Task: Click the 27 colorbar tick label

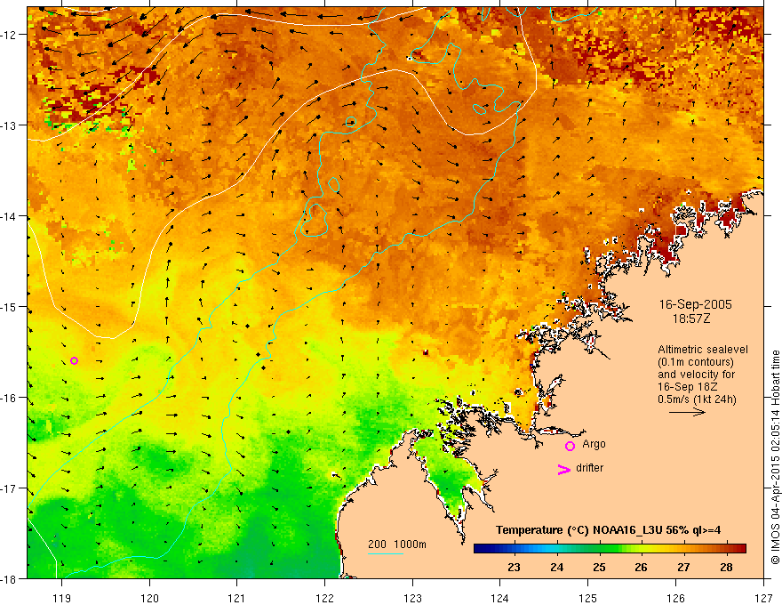Action: [683, 567]
